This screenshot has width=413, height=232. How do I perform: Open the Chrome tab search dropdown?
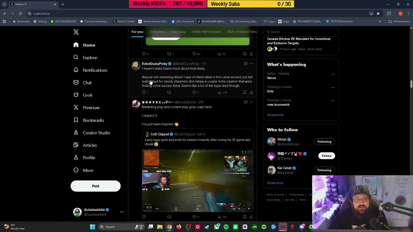(x=4, y=4)
